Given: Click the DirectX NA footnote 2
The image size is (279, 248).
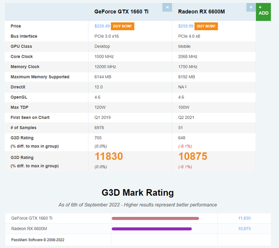Looking at the screenshot, I should click(186, 86).
